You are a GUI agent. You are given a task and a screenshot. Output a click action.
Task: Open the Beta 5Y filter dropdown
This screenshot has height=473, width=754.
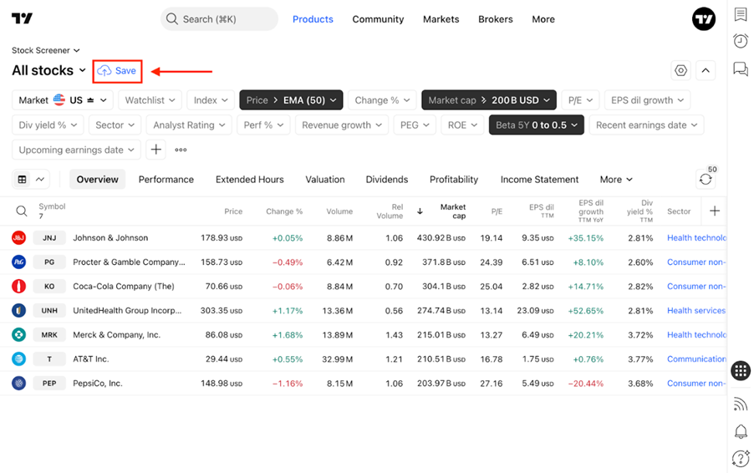pyautogui.click(x=536, y=125)
